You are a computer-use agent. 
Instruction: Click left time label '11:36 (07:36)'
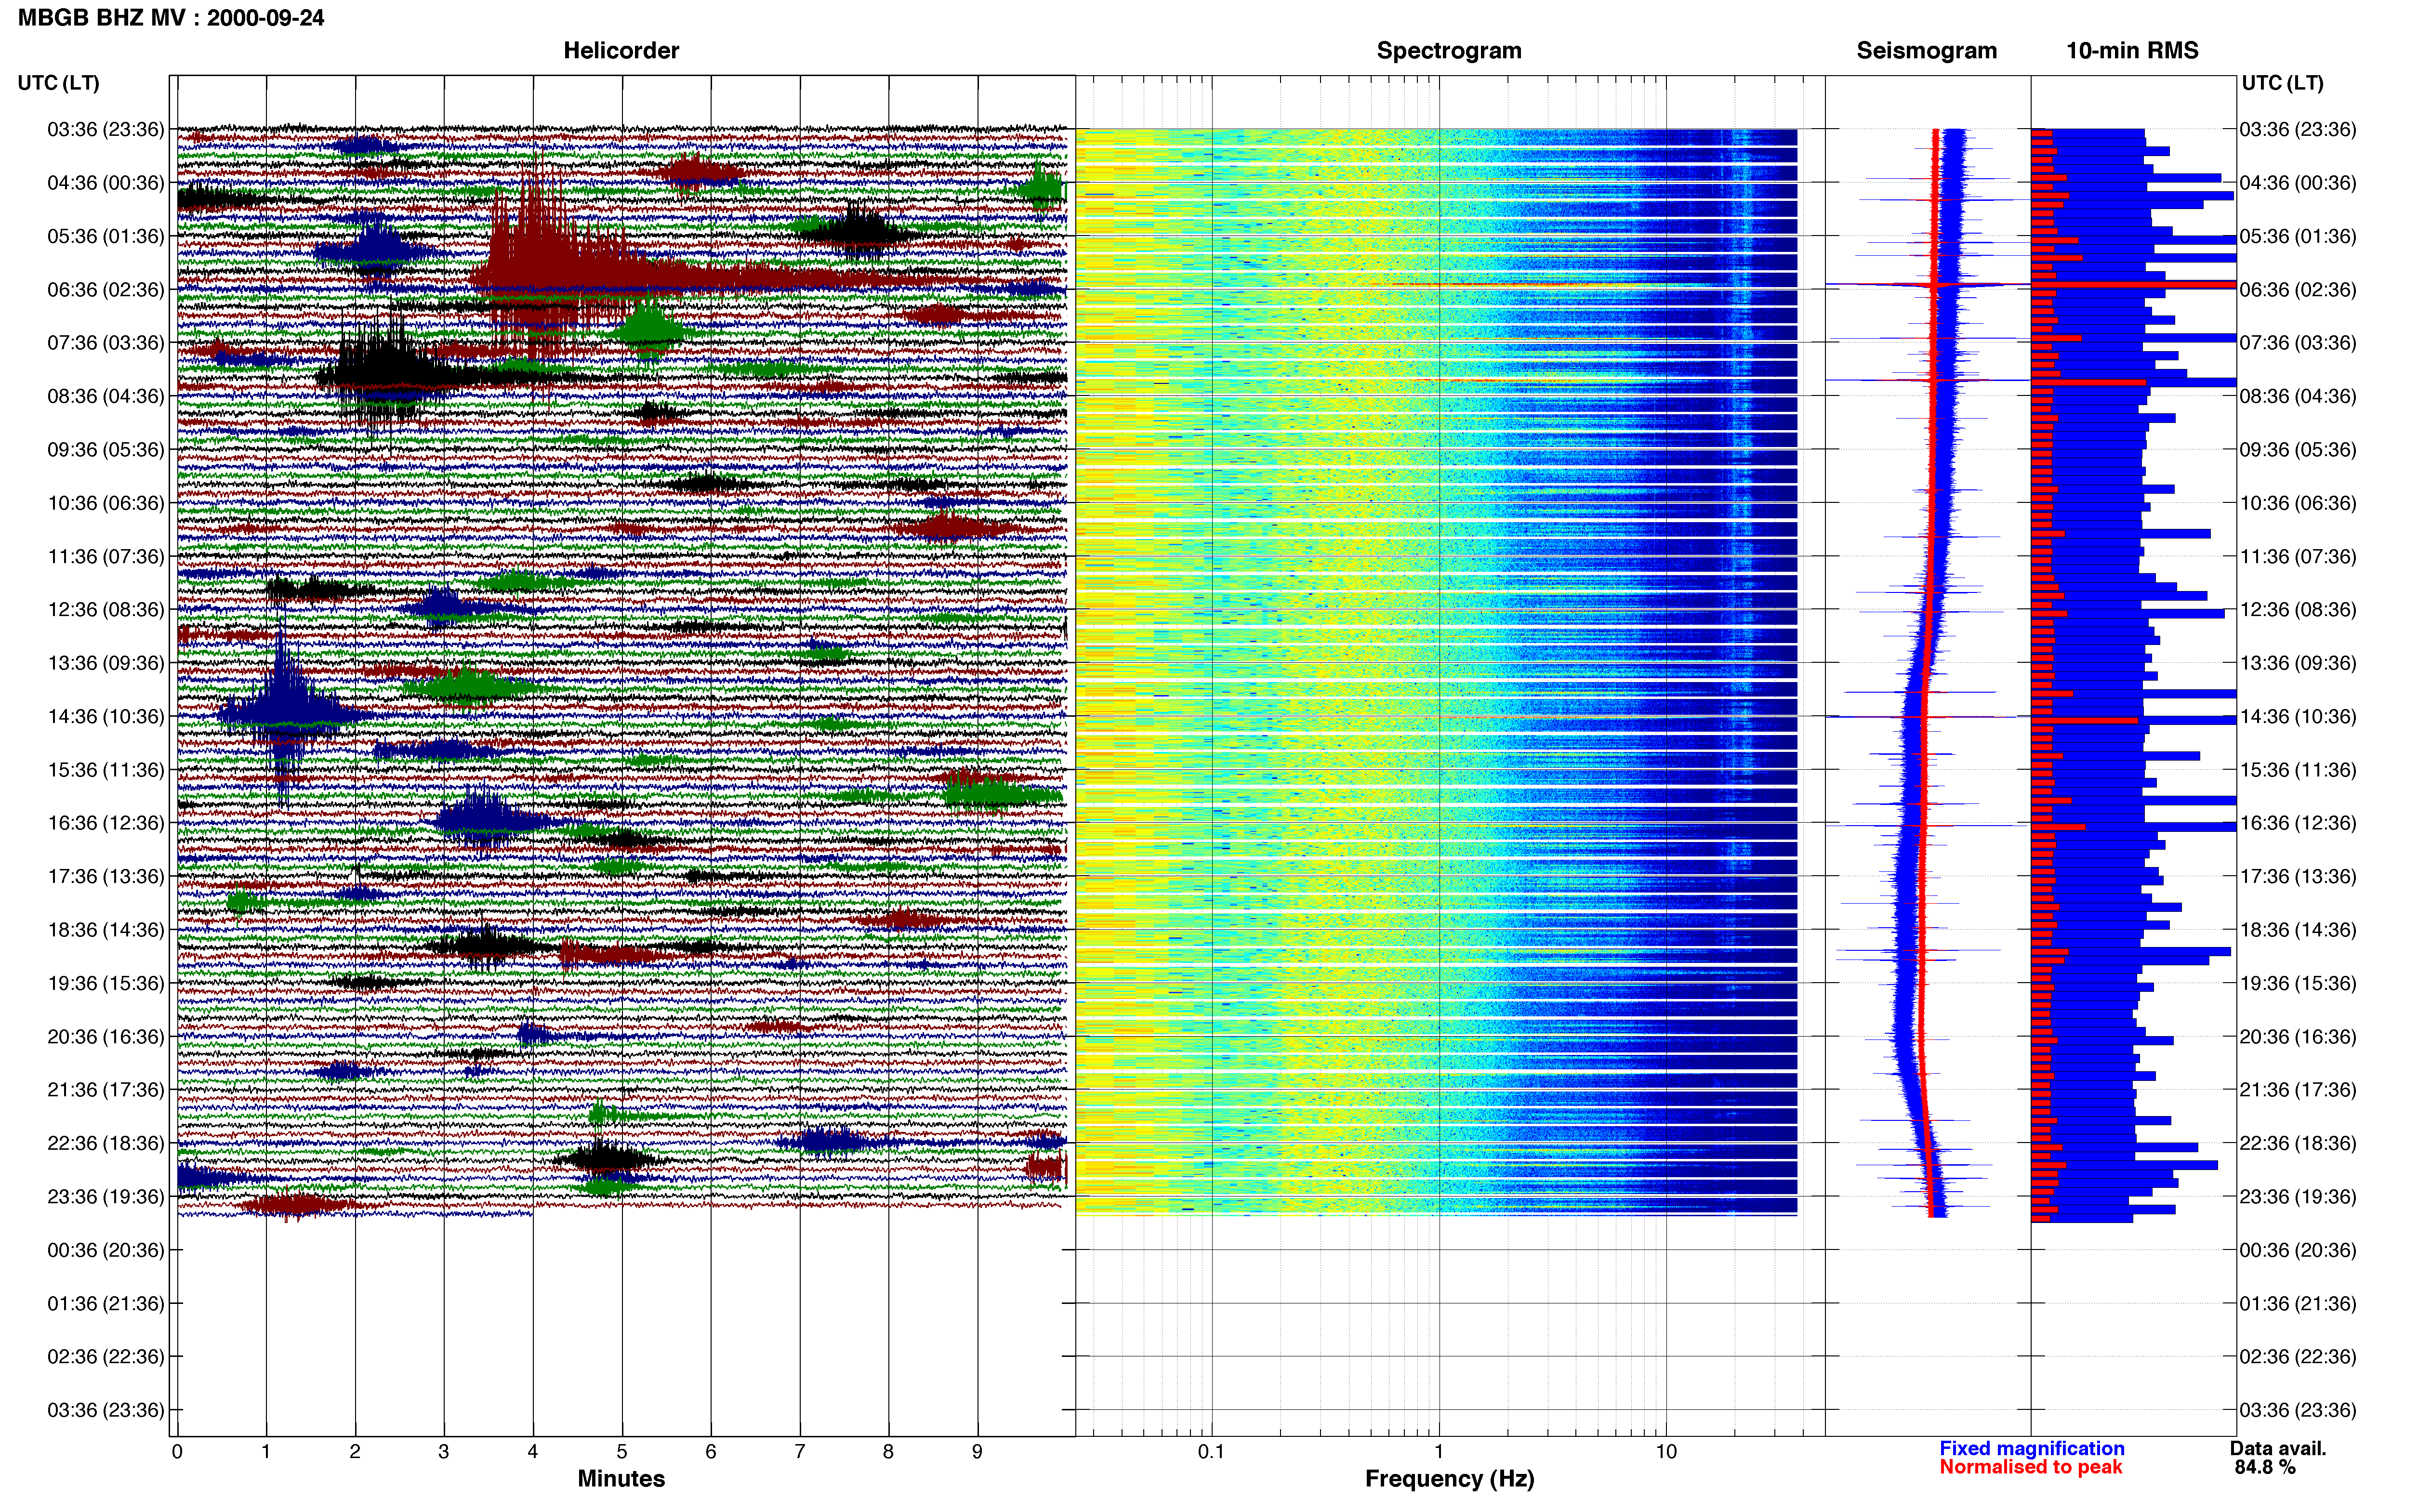point(106,556)
